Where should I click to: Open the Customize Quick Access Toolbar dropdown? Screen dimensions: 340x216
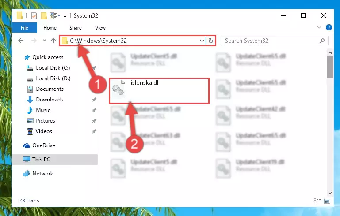point(65,16)
